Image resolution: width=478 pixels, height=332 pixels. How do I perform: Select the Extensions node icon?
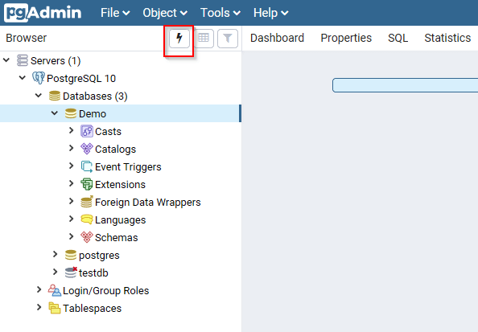coord(87,184)
